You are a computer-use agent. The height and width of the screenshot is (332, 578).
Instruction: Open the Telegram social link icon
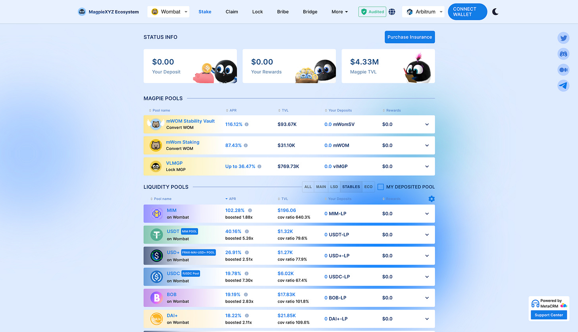tap(563, 85)
